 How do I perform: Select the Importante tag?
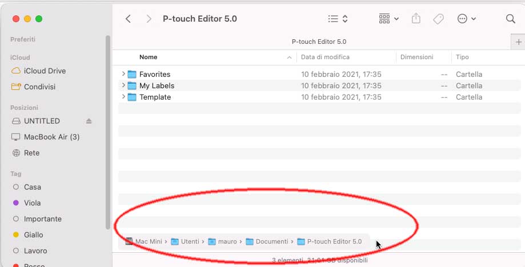point(42,219)
